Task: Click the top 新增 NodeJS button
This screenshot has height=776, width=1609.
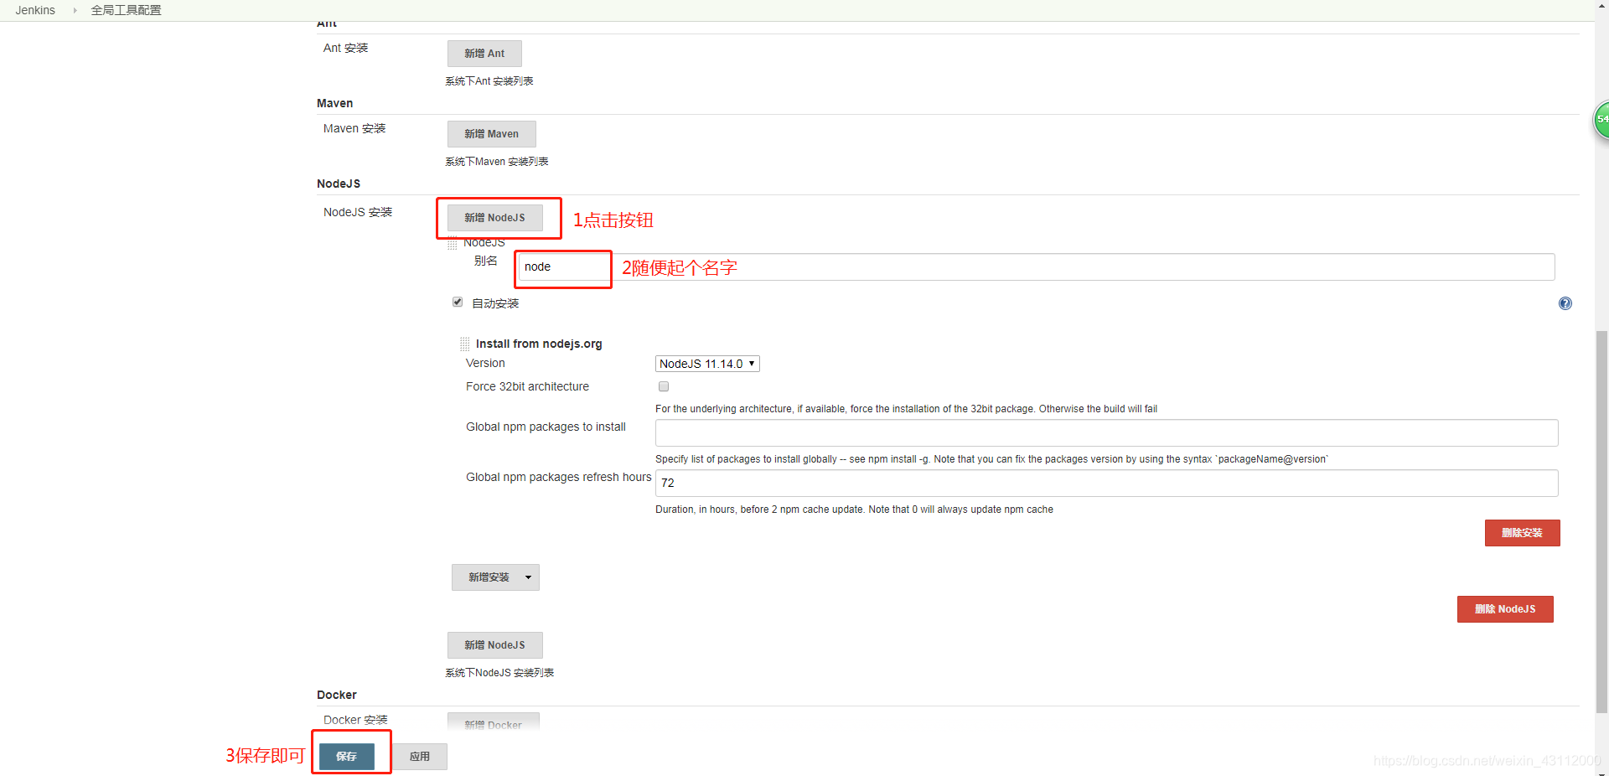Action: pyautogui.click(x=494, y=218)
